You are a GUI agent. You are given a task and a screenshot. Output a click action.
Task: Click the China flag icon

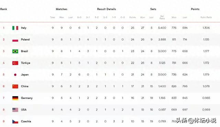coord(15,86)
